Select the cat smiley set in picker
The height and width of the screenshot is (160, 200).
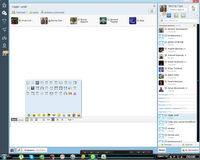(64, 115)
